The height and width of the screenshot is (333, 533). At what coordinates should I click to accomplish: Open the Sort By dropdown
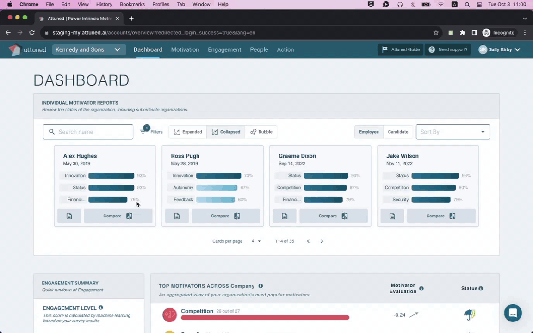coord(453,132)
